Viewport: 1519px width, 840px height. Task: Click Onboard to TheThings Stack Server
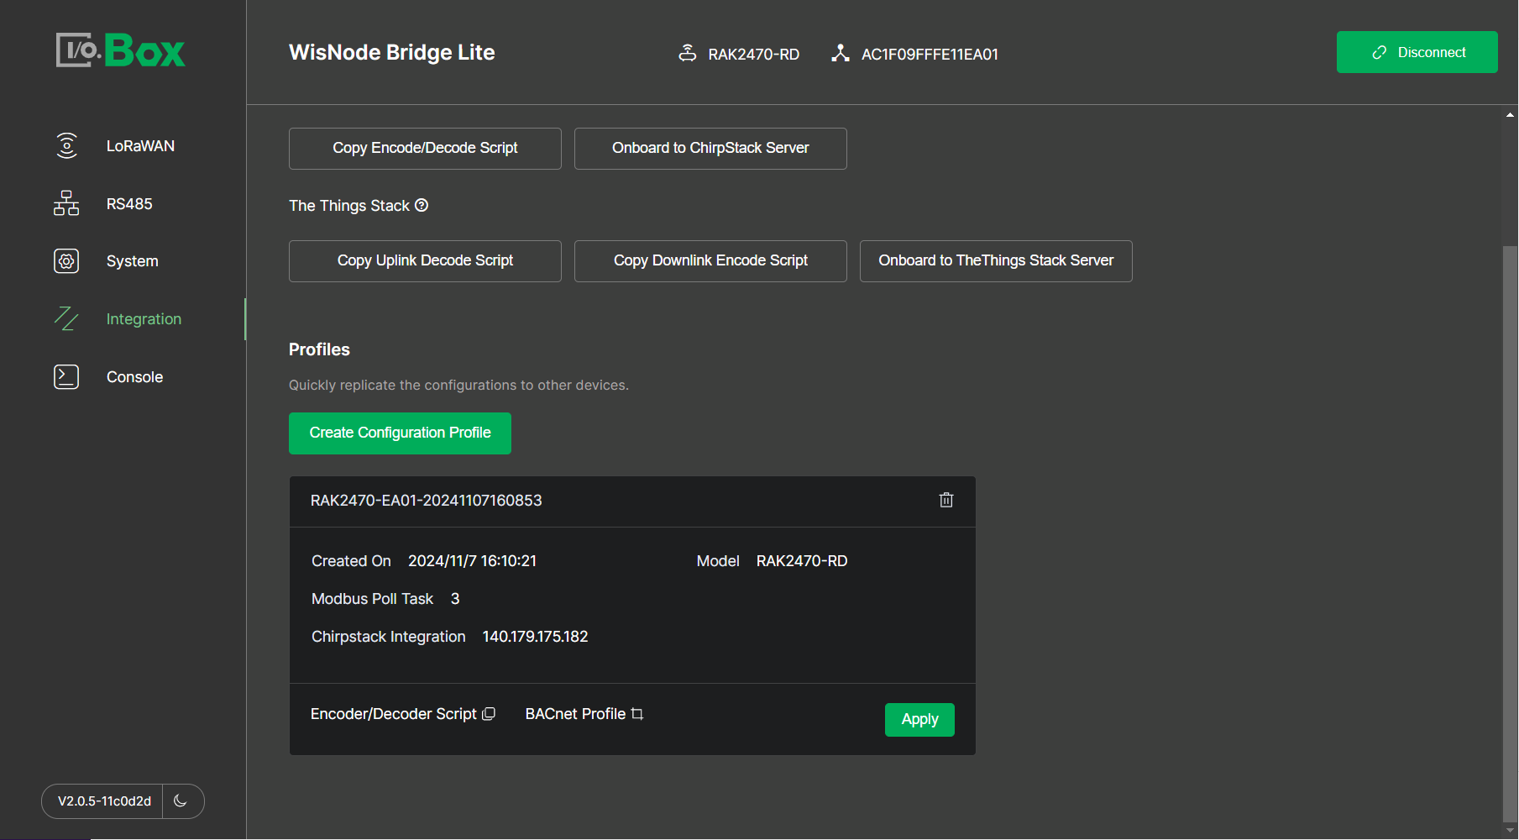996,261
